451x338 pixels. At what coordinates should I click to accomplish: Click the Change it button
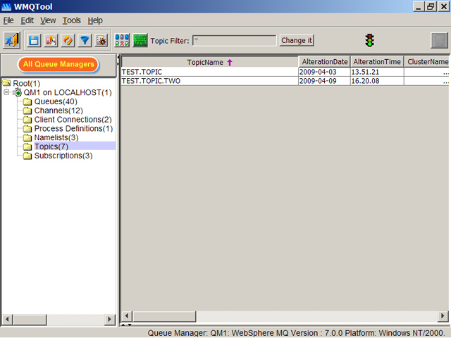pyautogui.click(x=297, y=40)
